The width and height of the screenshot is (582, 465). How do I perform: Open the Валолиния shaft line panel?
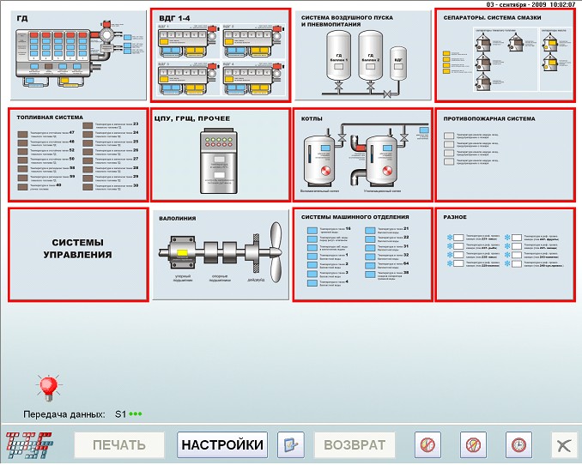click(x=221, y=255)
